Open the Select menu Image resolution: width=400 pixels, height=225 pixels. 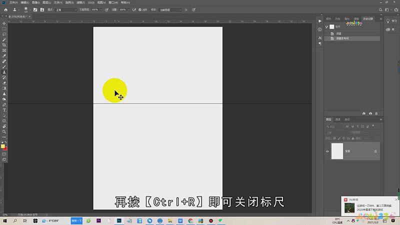69,2
